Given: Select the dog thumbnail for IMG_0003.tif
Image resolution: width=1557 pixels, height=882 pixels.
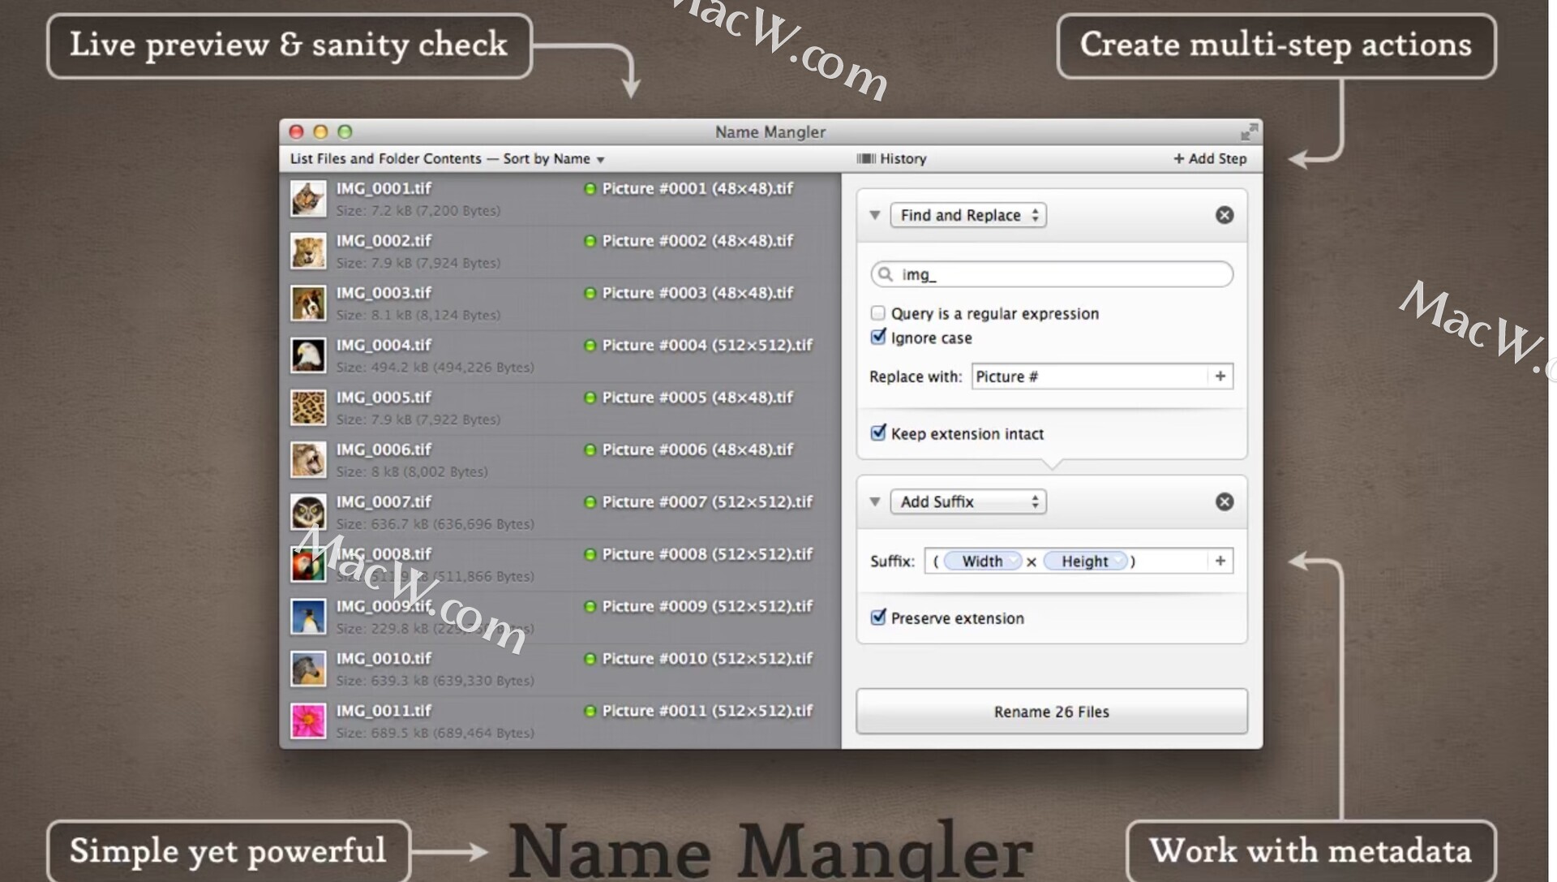Looking at the screenshot, I should tap(308, 303).
